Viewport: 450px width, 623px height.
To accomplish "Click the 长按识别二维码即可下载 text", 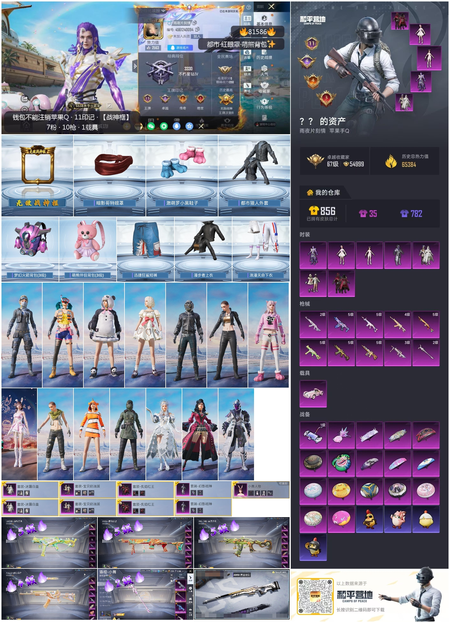I will [x=360, y=610].
